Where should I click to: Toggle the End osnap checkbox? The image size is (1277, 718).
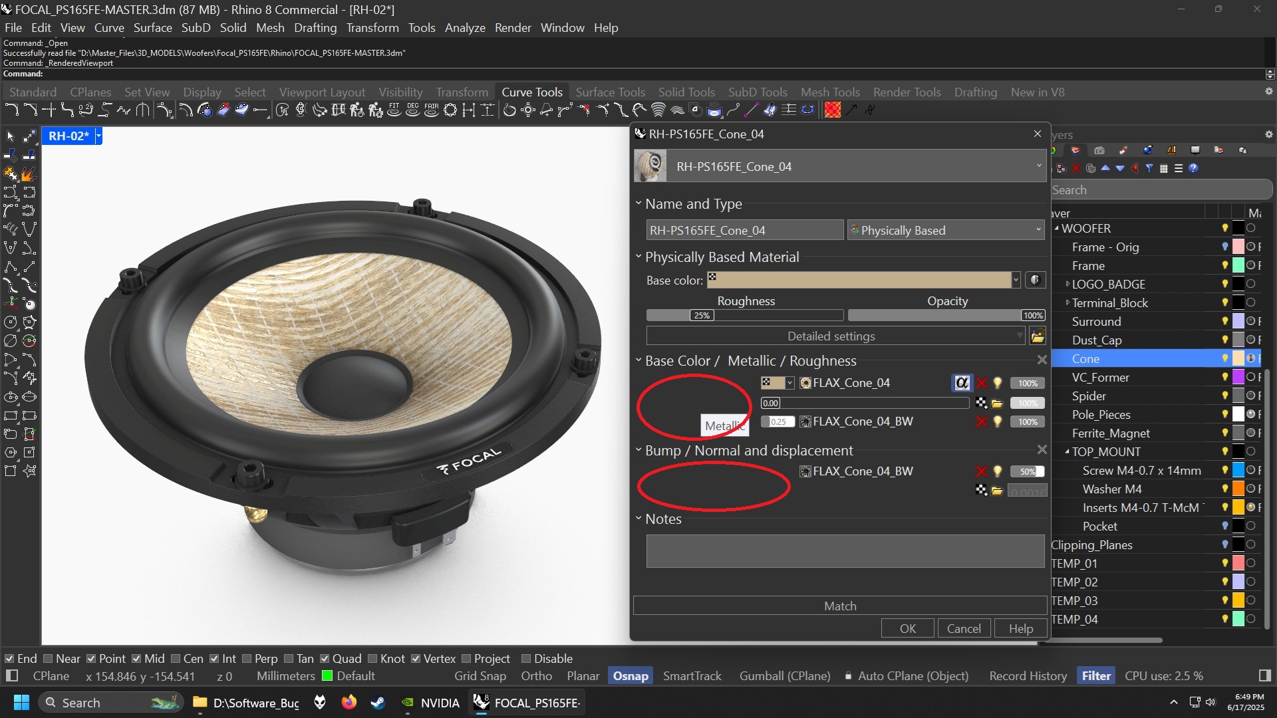coord(9,659)
